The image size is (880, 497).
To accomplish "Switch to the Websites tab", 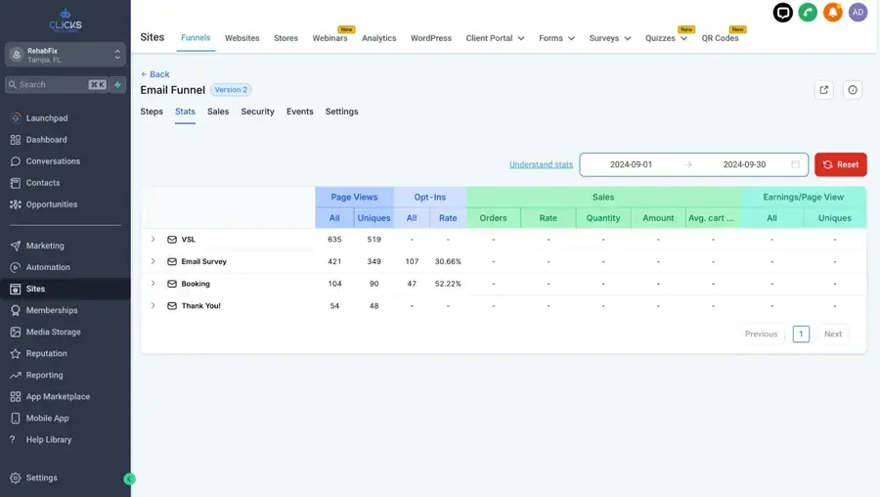I will tap(242, 38).
